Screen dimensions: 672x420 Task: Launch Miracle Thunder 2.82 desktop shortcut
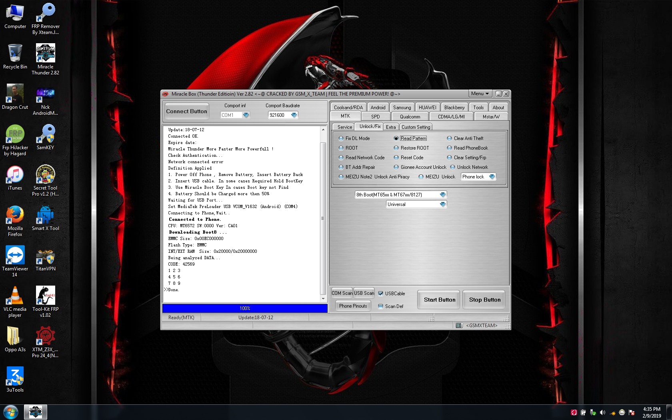click(46, 59)
